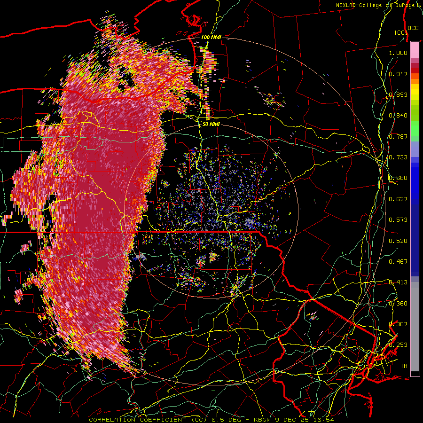The width and height of the screenshot is (423, 423).
Task: Click the Correlation Coefficient caption at the bottom
Action: tap(211, 420)
